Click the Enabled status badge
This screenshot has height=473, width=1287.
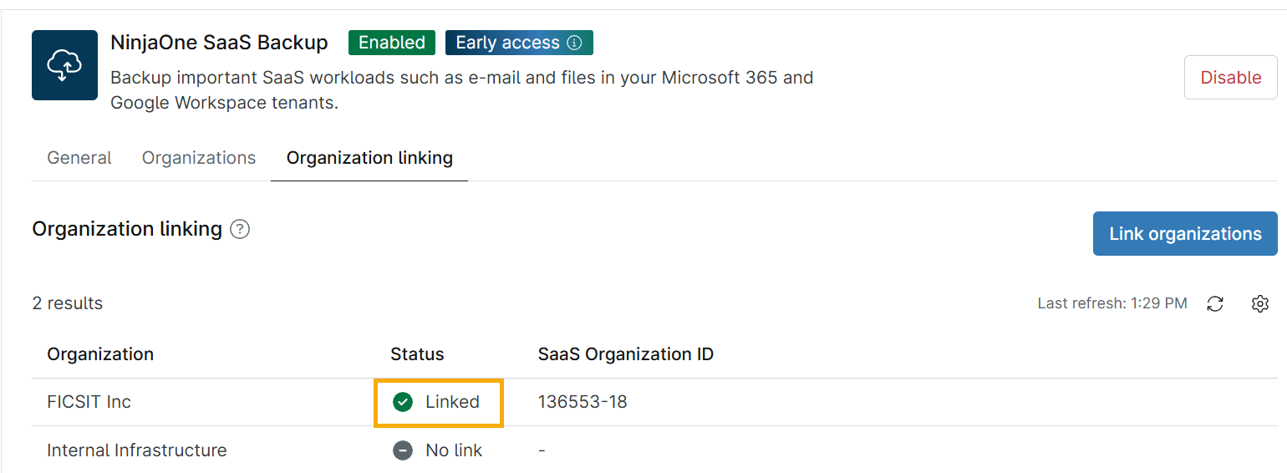pos(391,43)
